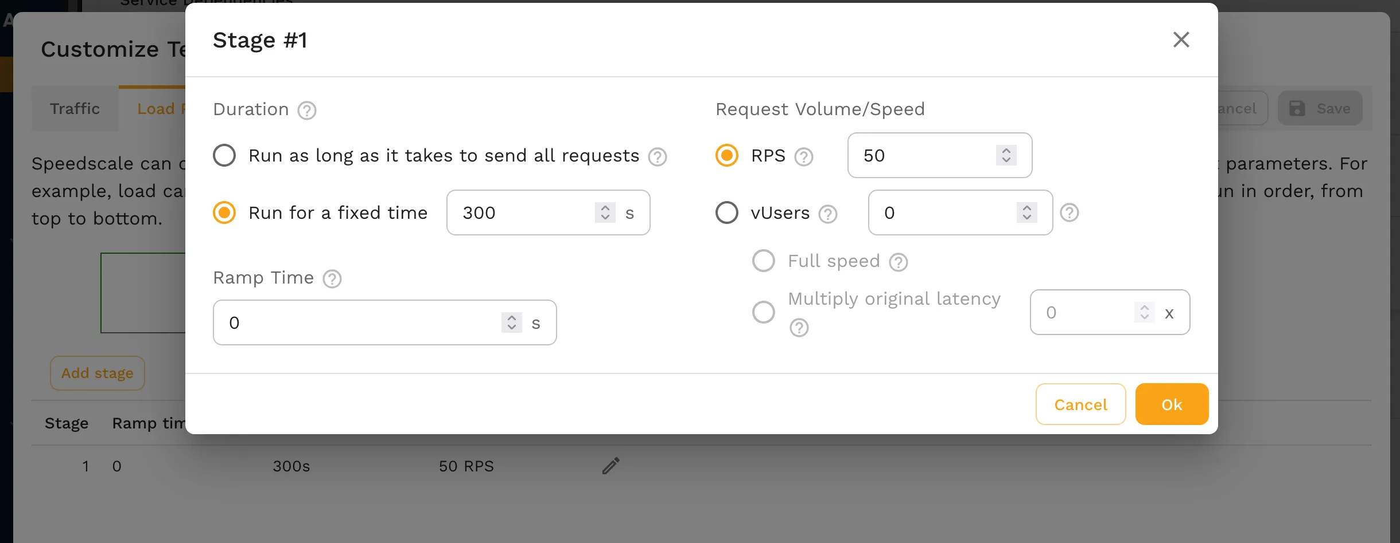Open the Multiply original latency help tooltip

tap(799, 328)
